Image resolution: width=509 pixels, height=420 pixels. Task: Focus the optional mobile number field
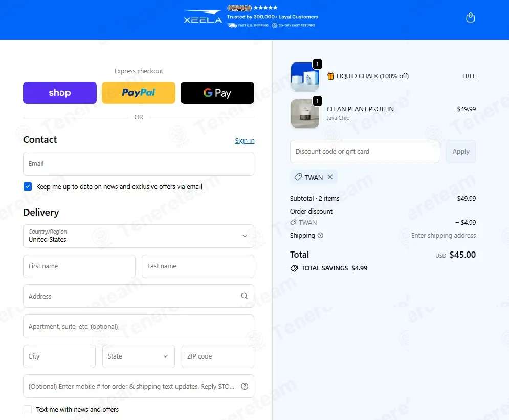[139, 386]
